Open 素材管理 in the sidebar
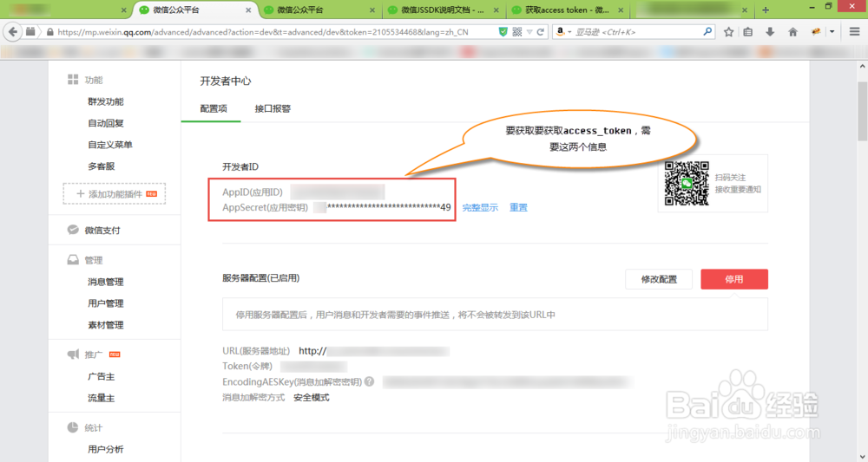Screen dimensions: 868x462 pos(106,325)
